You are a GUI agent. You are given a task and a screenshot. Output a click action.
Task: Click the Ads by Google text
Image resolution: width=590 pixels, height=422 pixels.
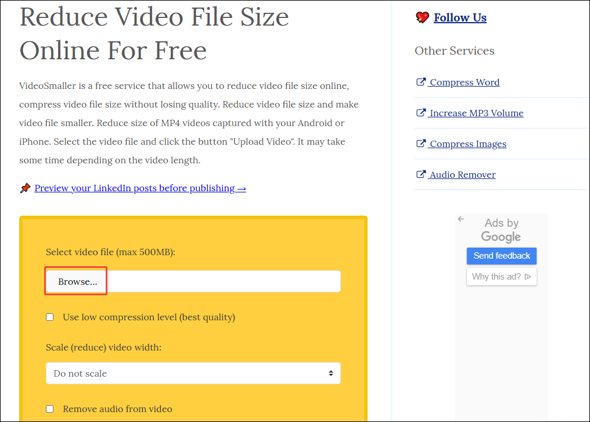pos(502,230)
